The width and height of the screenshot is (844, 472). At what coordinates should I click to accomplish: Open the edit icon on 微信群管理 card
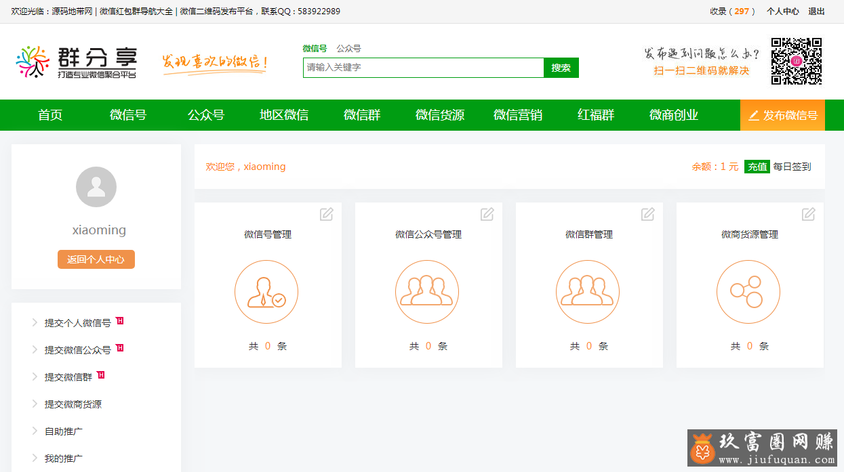coord(647,214)
